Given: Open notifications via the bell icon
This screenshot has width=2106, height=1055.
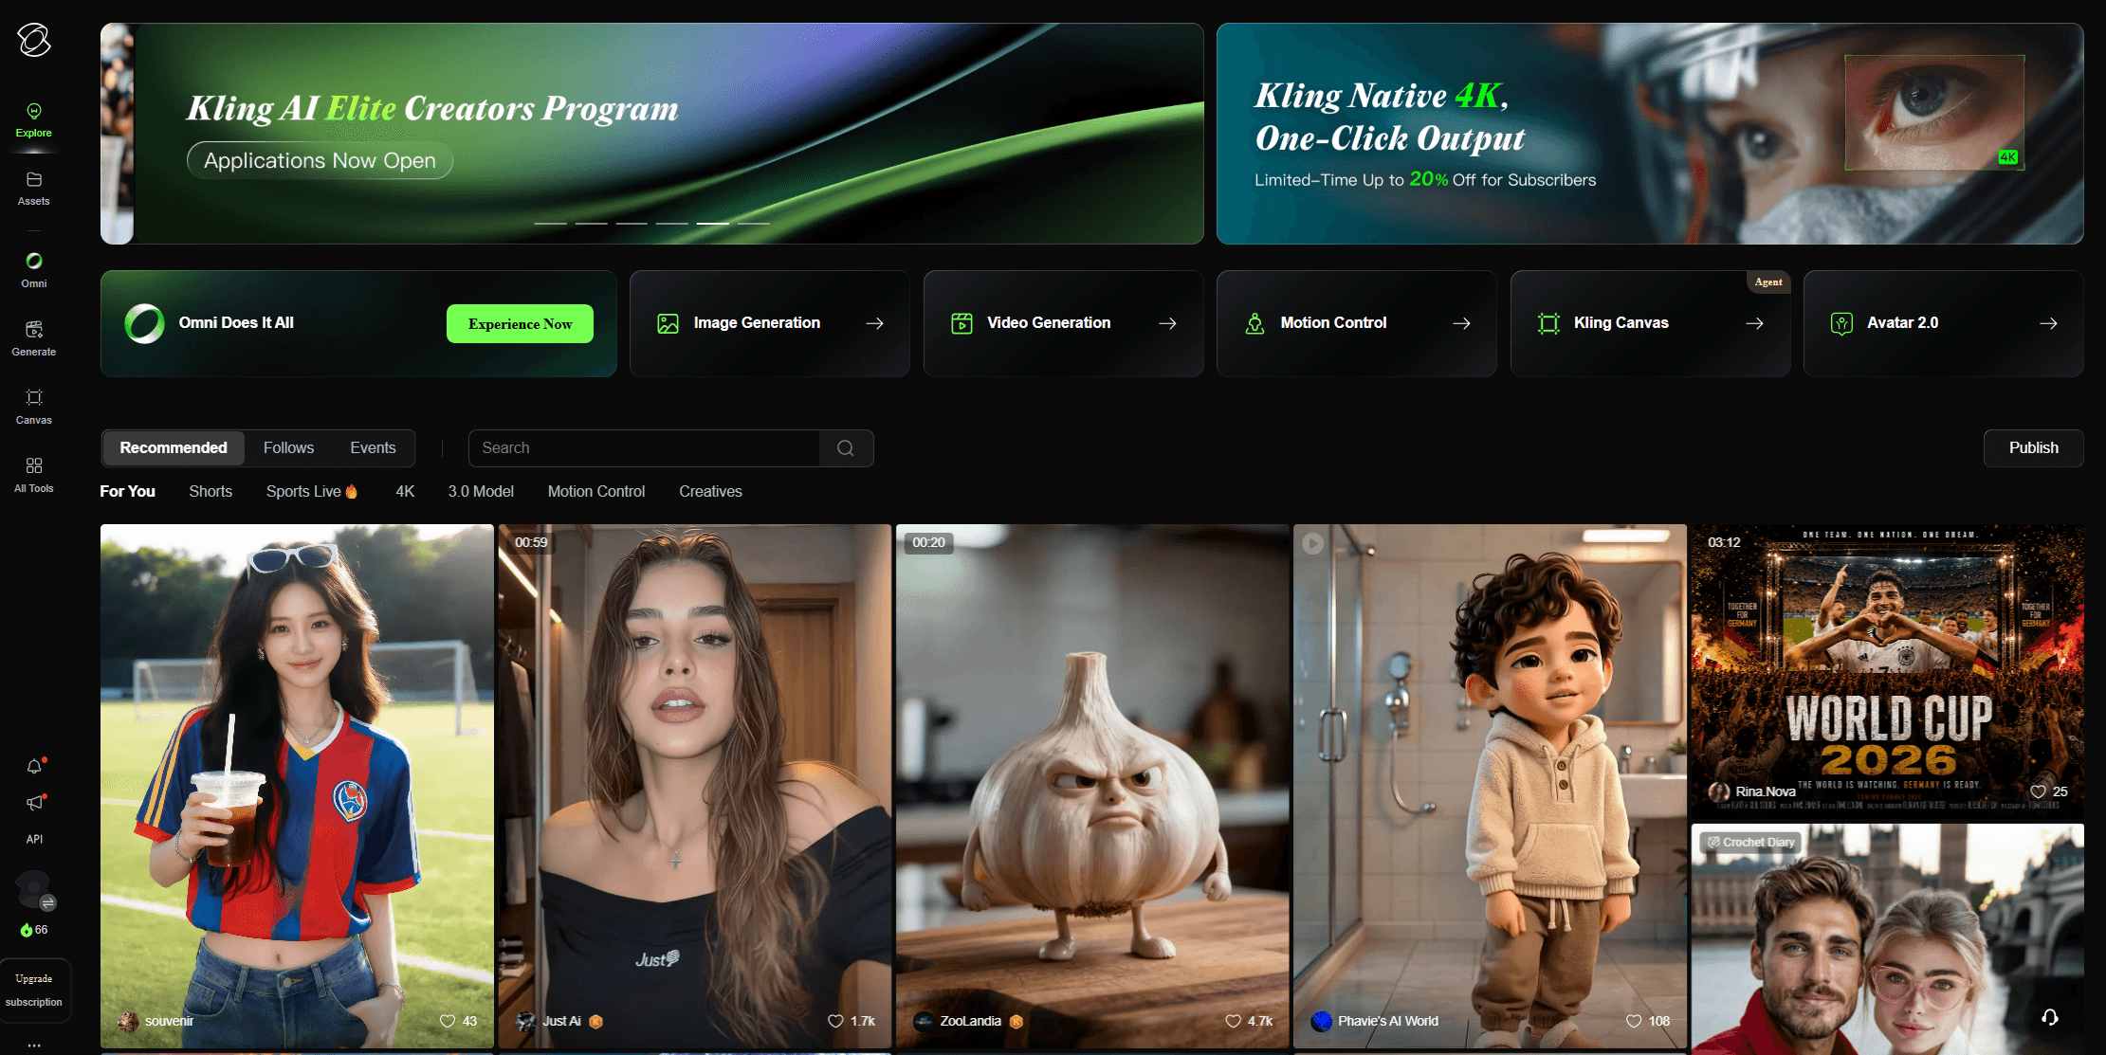Looking at the screenshot, I should coord(34,766).
